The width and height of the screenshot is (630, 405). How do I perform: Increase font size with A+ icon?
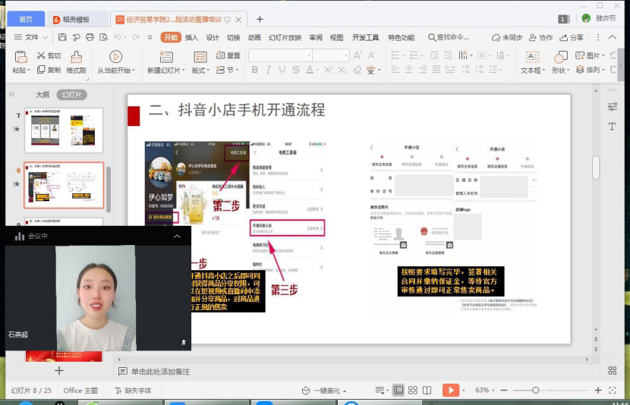(x=358, y=55)
